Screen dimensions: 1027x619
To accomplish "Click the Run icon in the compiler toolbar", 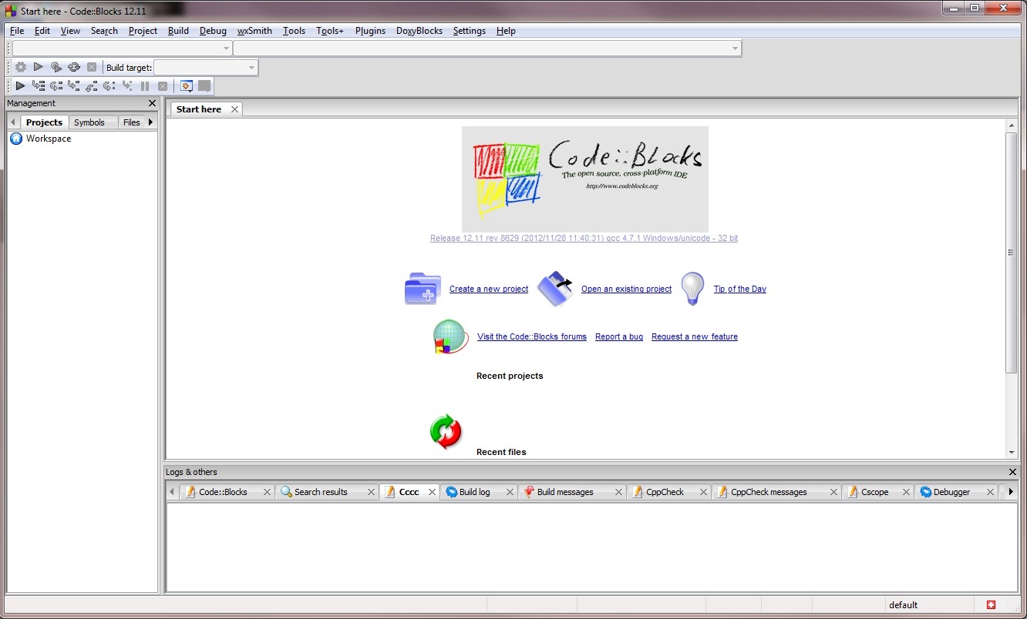I will click(38, 68).
